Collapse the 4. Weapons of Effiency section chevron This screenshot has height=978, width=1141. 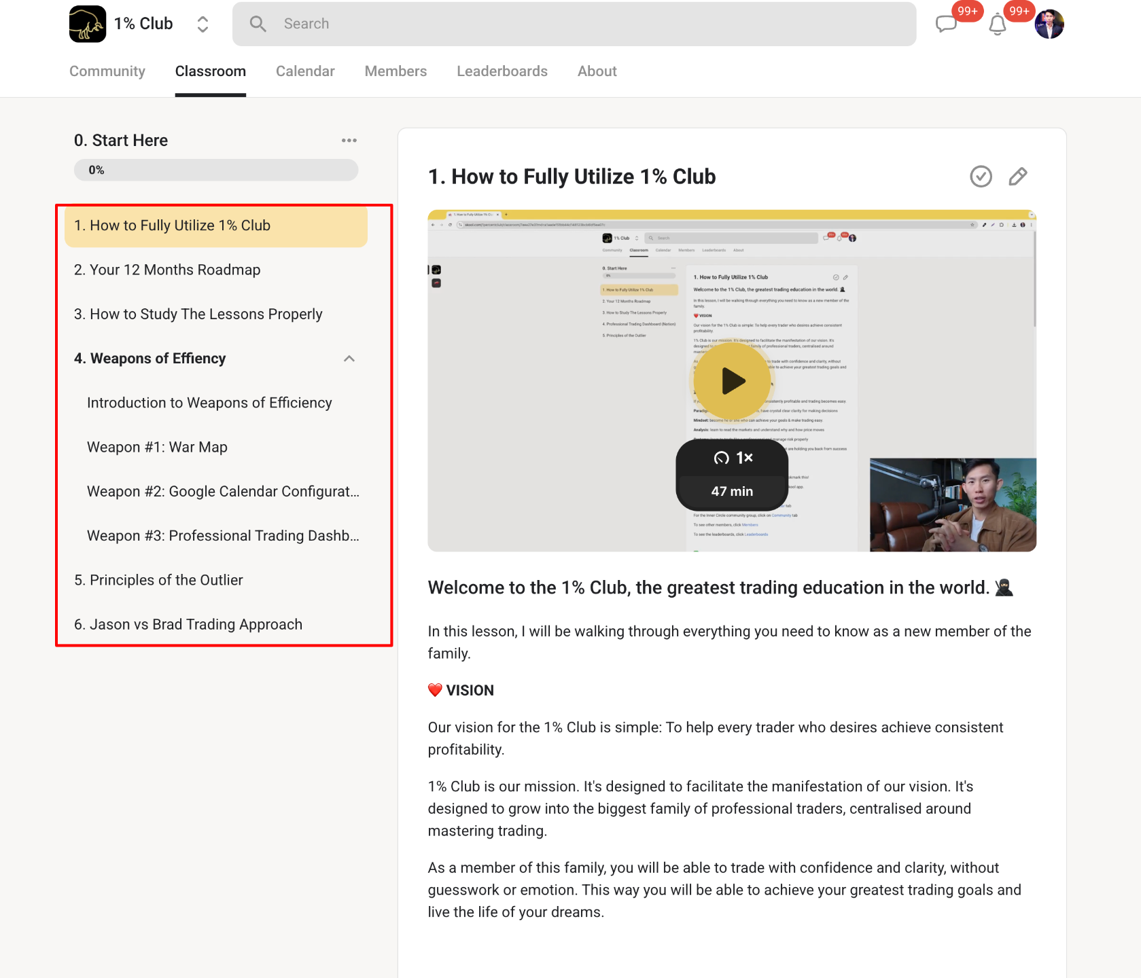pyautogui.click(x=349, y=359)
